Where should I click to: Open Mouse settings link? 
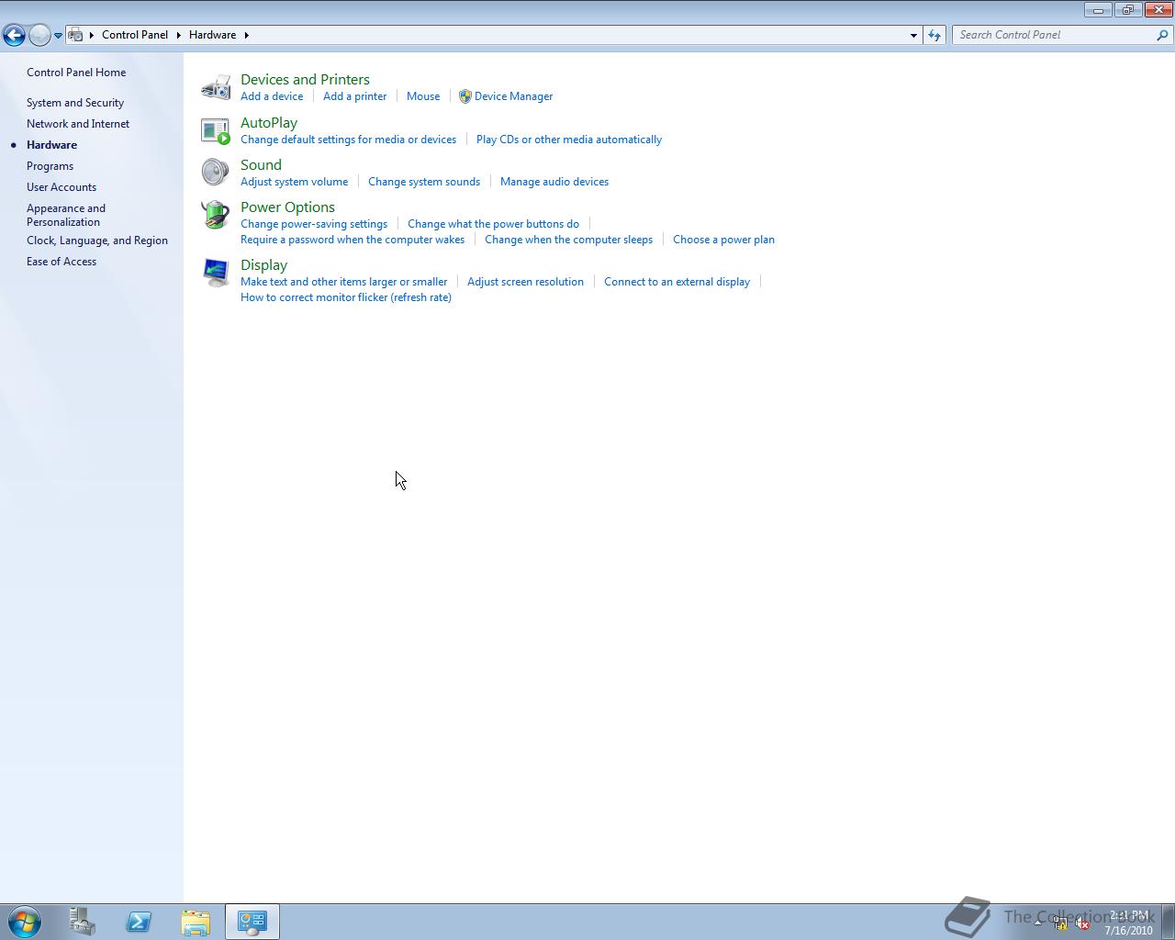point(423,96)
